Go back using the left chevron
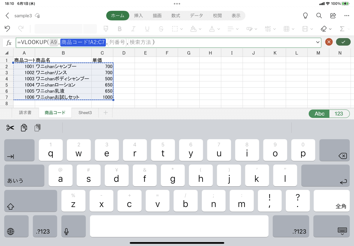The image size is (354, 246). (x=7, y=16)
